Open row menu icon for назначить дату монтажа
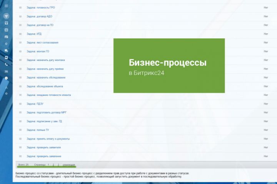Viewport: 277px width, 184px height. click(x=20, y=60)
